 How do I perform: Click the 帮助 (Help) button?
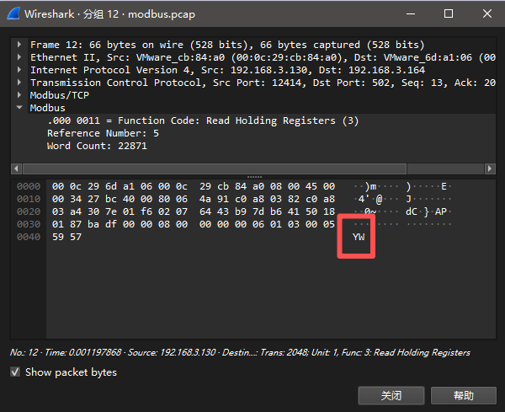[463, 395]
